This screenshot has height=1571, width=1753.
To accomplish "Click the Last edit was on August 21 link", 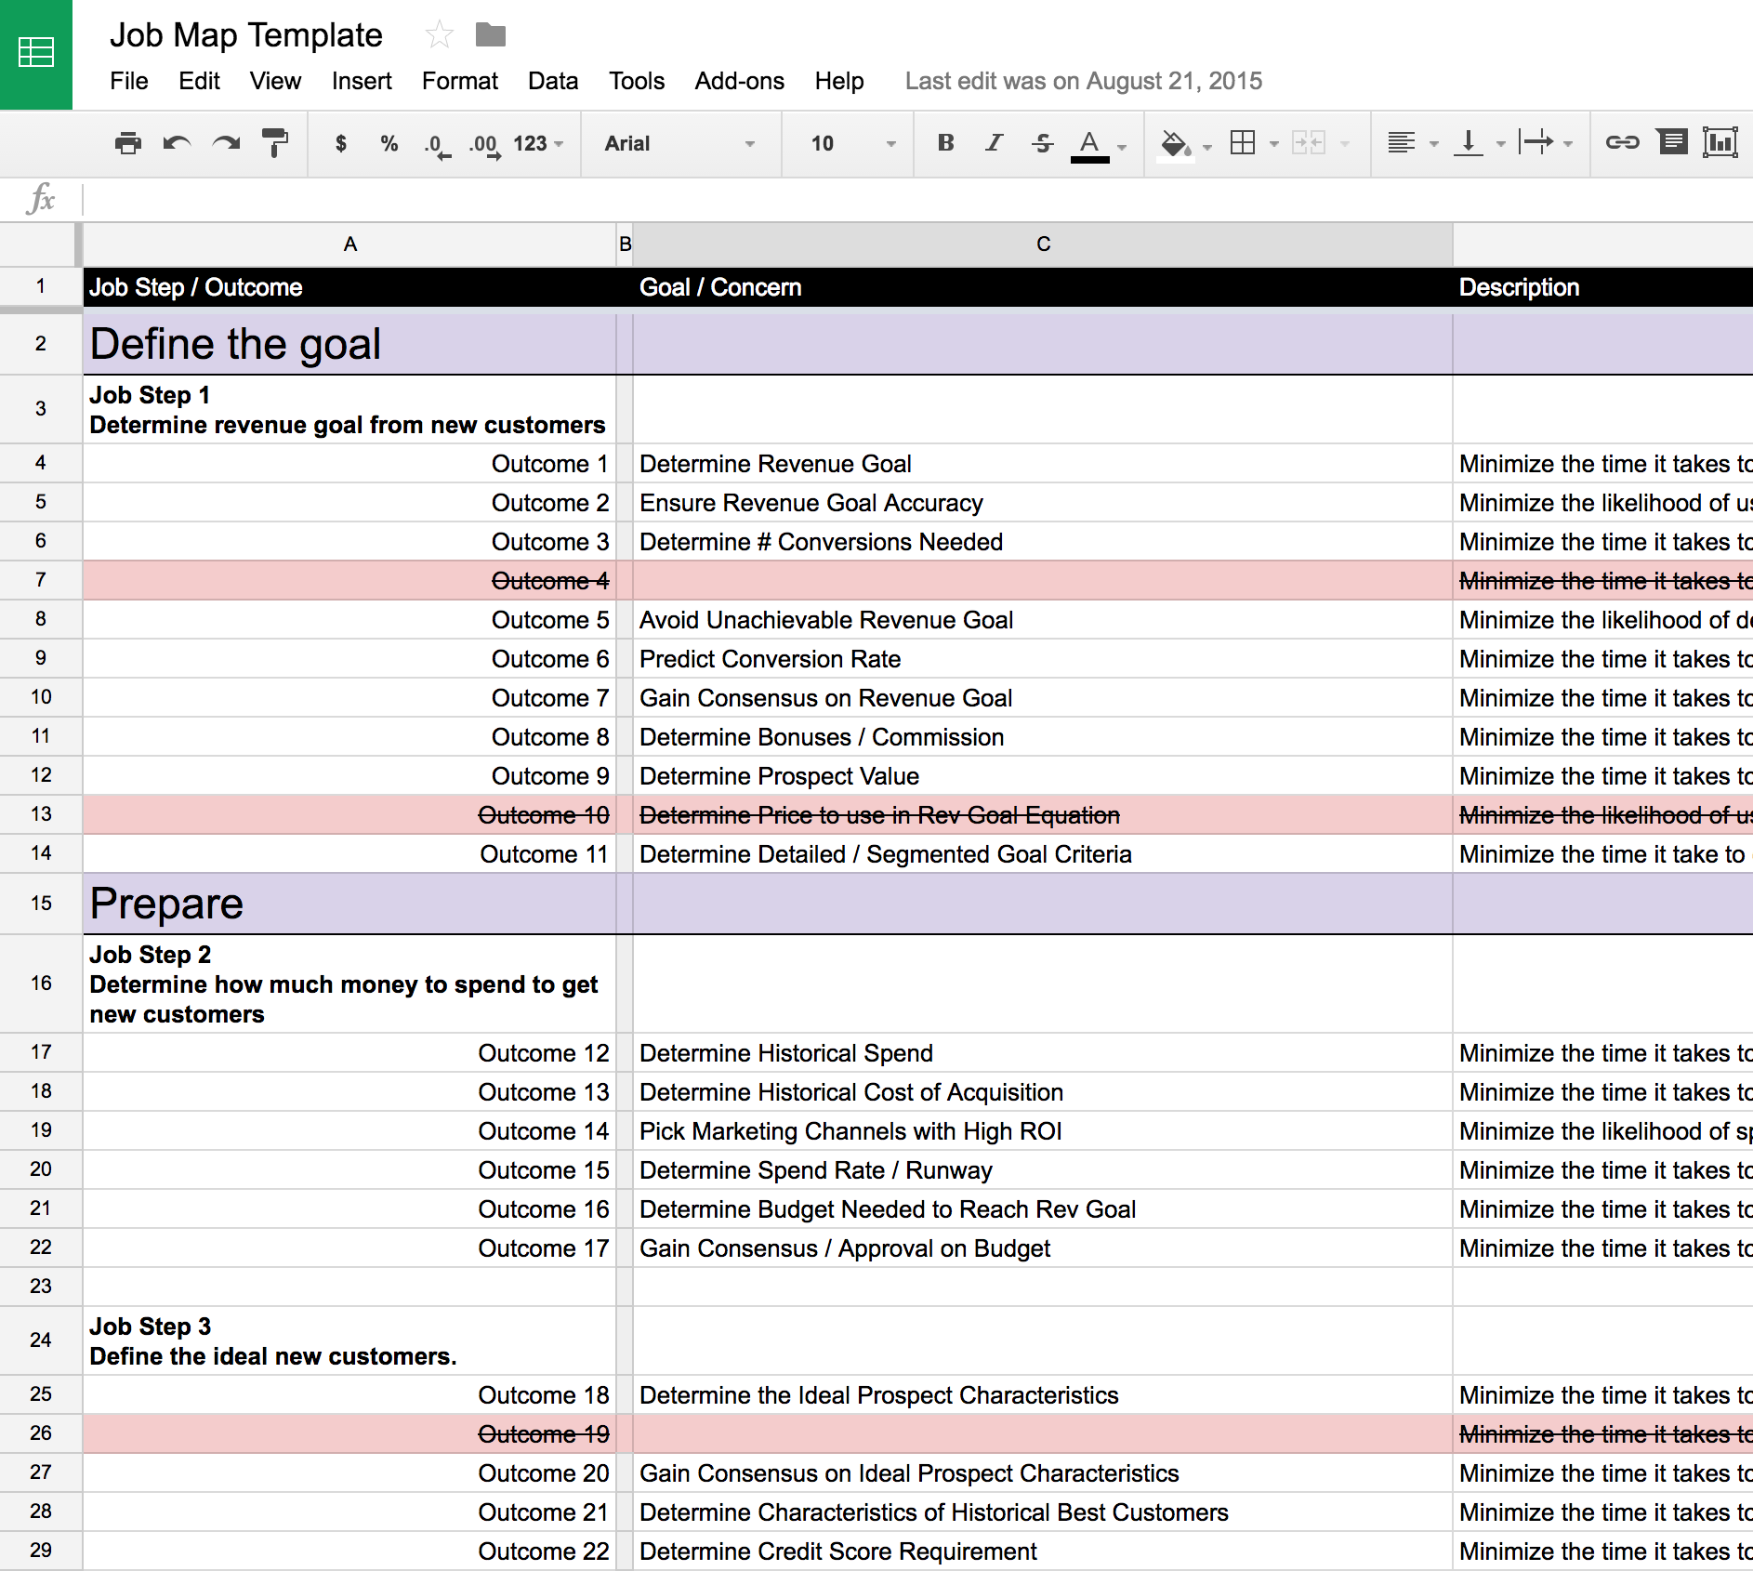I will 1084,81.
